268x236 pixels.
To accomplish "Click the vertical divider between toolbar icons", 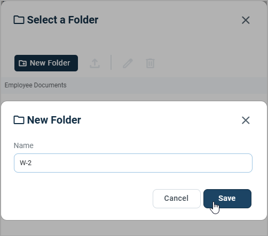I will 111,62.
